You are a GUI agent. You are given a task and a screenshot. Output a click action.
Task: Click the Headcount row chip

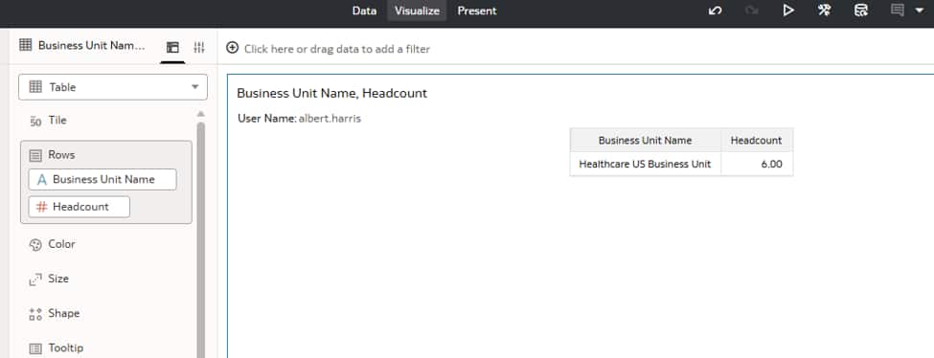coord(80,207)
